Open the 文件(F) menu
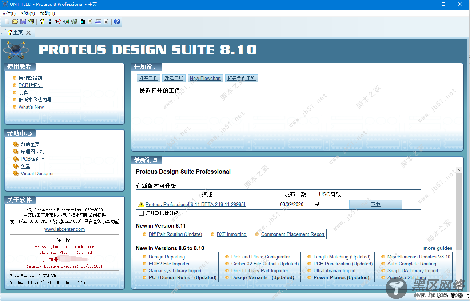The height and width of the screenshot is (301, 470). coord(9,13)
